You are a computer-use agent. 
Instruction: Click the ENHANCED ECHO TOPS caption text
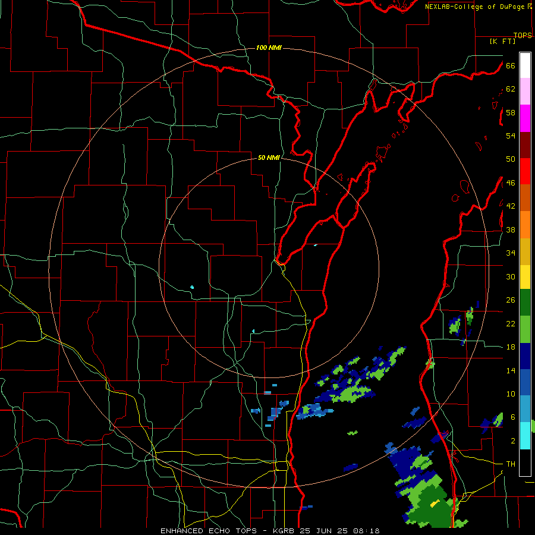click(x=209, y=531)
